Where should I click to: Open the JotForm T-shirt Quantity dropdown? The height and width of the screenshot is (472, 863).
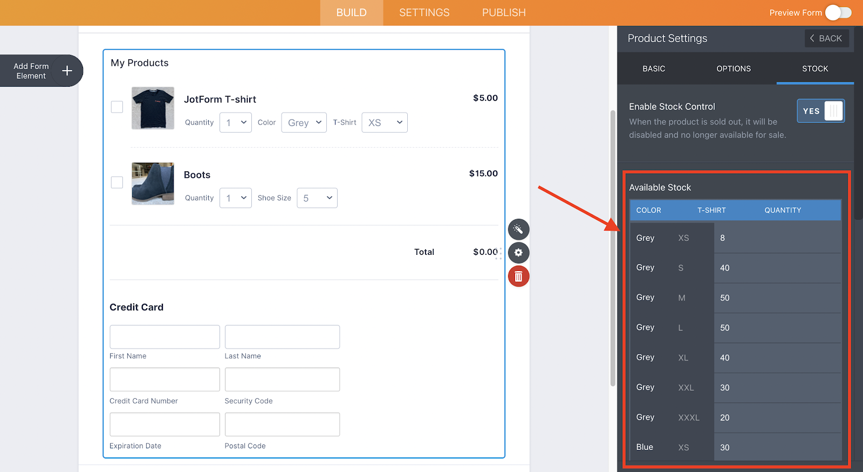[x=236, y=122]
